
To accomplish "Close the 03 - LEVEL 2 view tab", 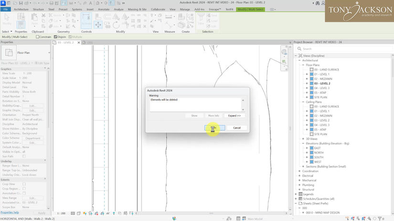I will [x=79, y=42].
